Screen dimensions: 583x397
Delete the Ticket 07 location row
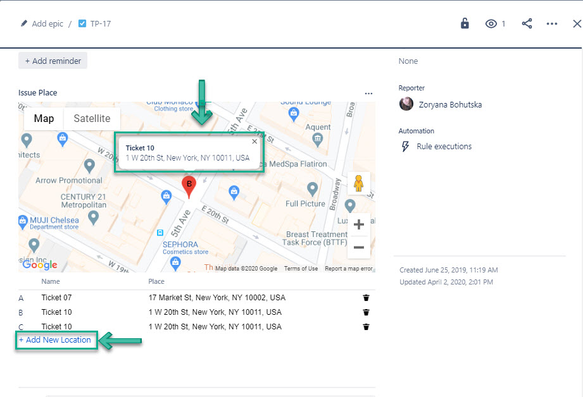tap(366, 297)
